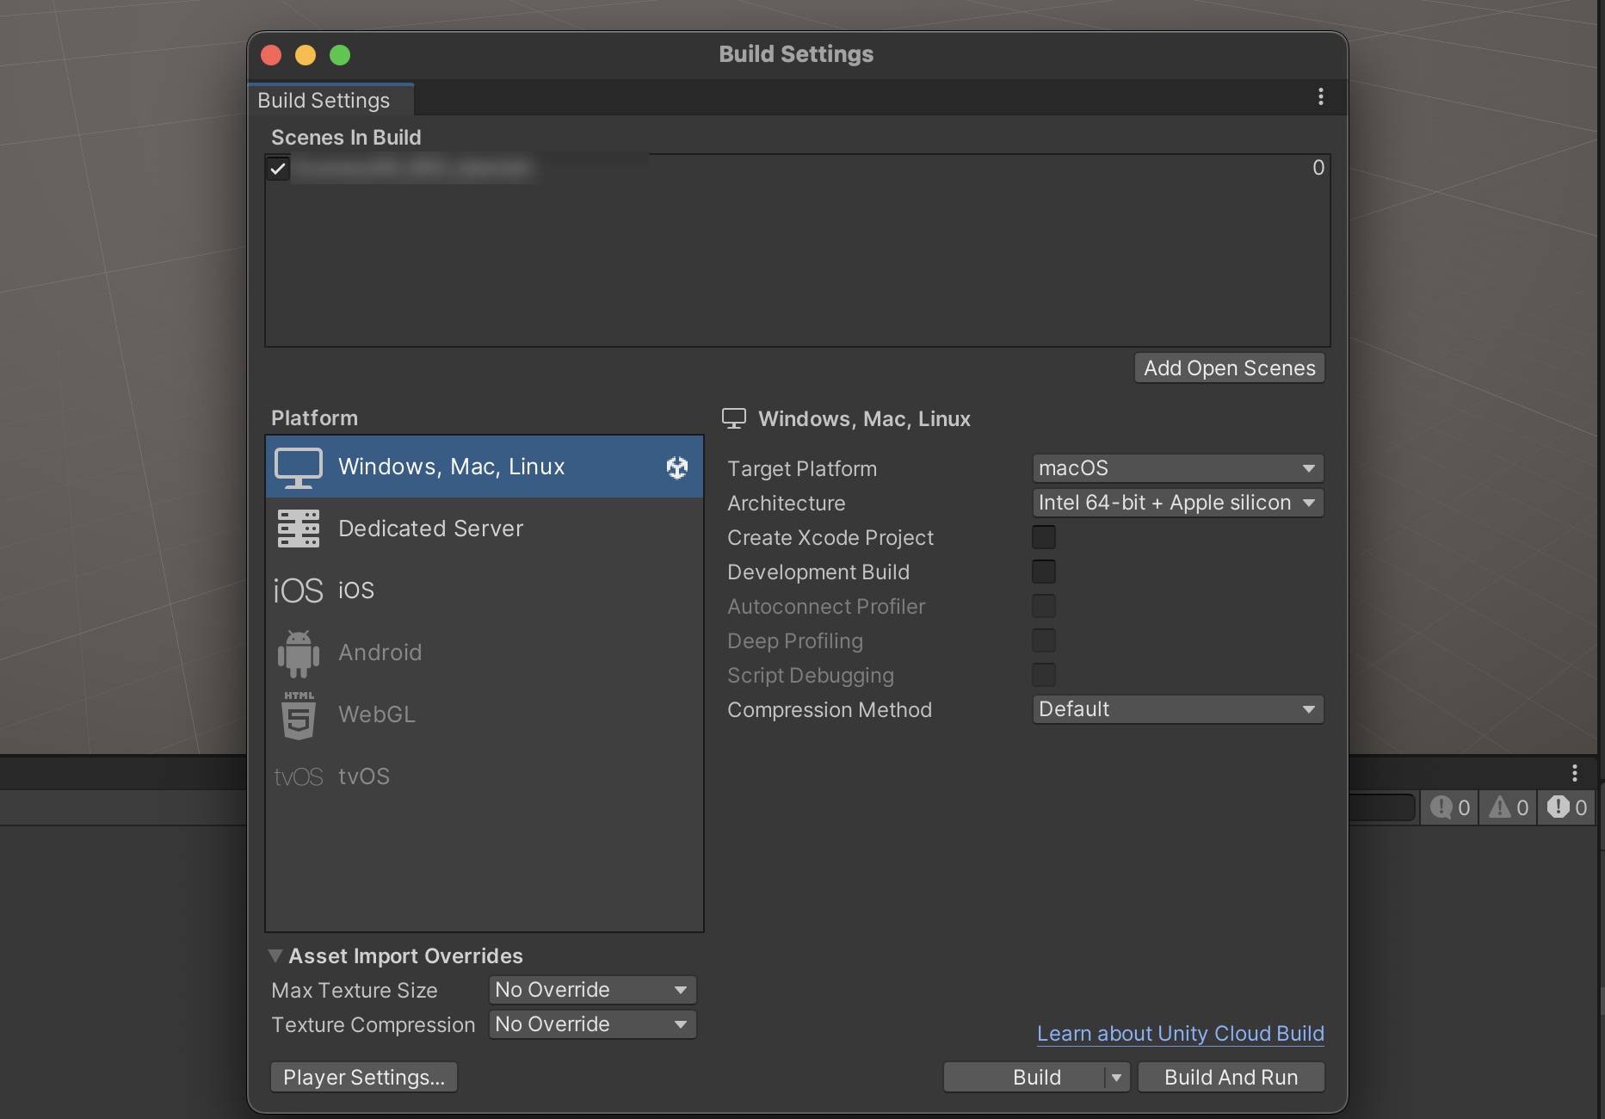The image size is (1605, 1119).
Task: Click the Compression Method label
Action: 830,710
